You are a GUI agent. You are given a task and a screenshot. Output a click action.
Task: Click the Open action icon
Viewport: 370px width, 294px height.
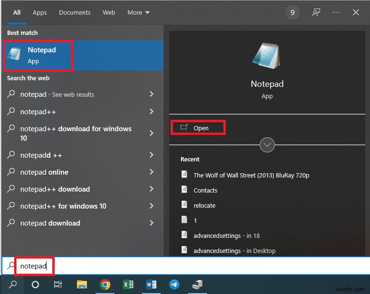(184, 127)
